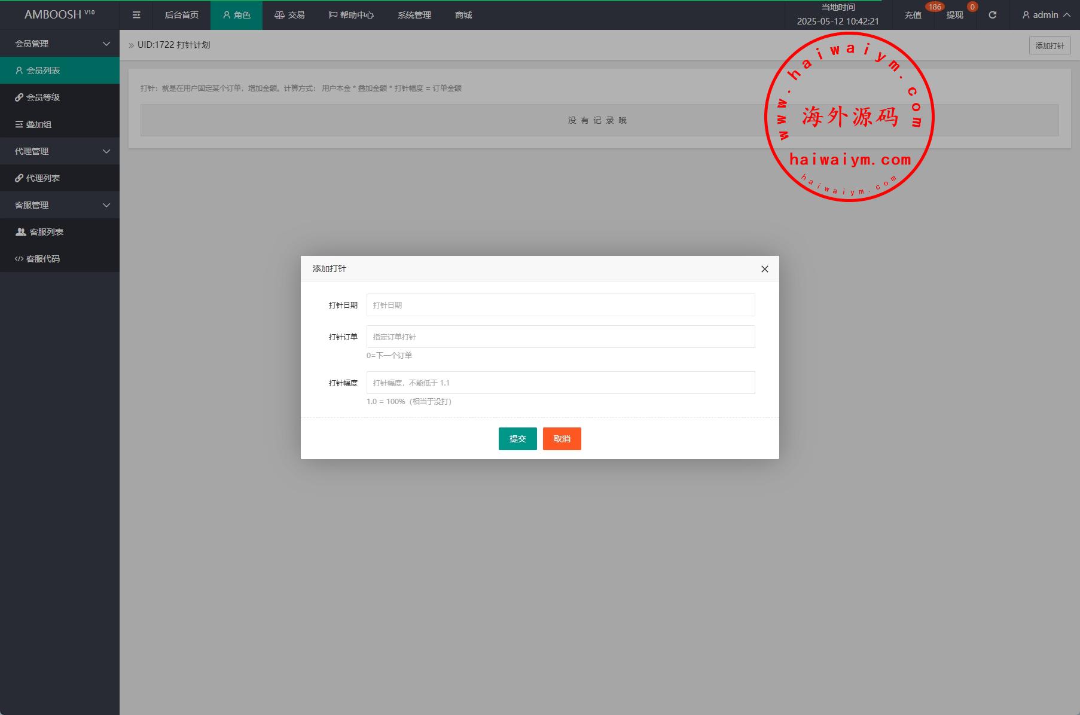Open 客服代码 sidebar item

click(x=43, y=259)
